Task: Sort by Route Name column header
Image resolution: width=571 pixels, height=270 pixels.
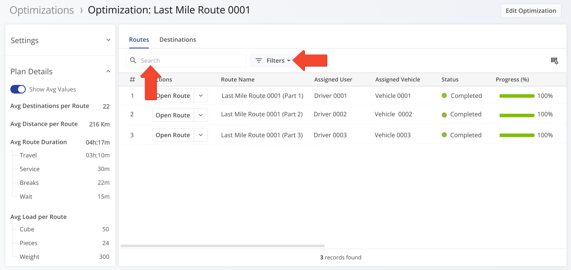Action: (238, 79)
